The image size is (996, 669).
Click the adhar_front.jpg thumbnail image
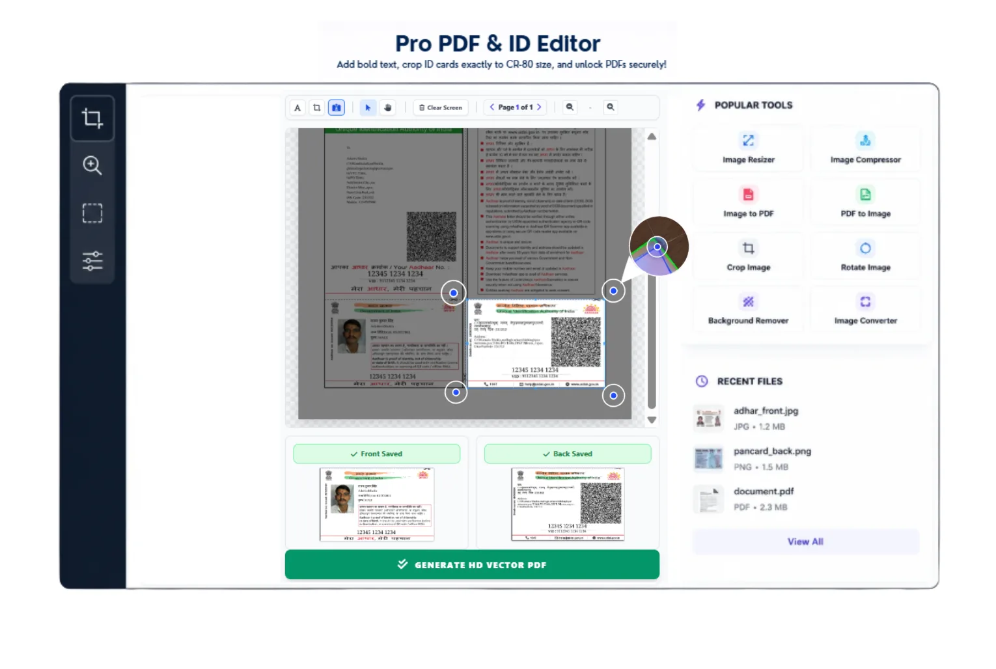click(708, 418)
